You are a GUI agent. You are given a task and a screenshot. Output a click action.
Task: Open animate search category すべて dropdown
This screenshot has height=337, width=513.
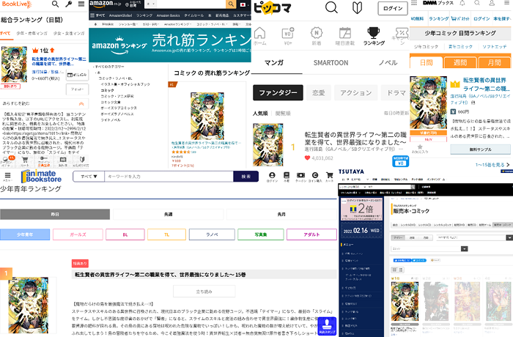(x=89, y=177)
